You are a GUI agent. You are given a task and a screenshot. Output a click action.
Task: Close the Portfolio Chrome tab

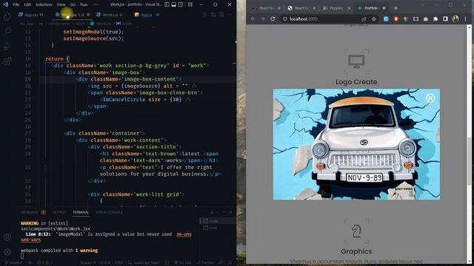[x=384, y=8]
